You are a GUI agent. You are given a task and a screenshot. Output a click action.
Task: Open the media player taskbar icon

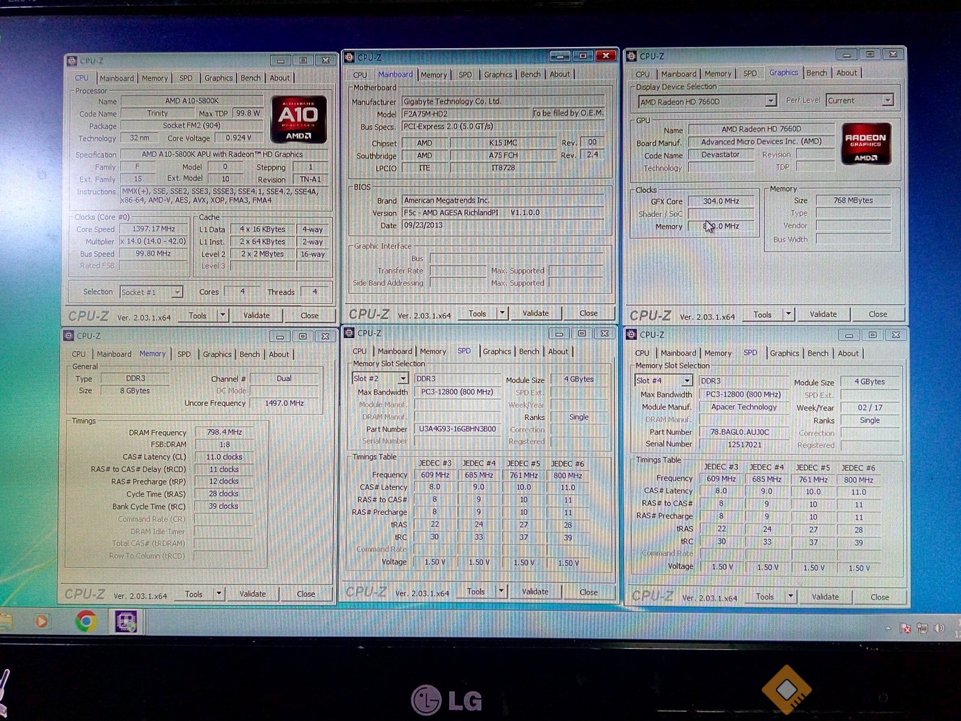41,621
